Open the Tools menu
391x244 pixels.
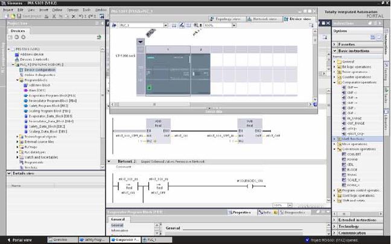(x=86, y=10)
